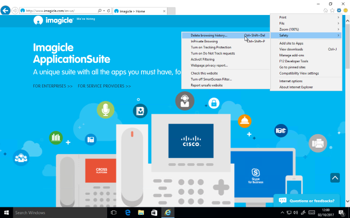Viewport: 350px width, 218px height.
Task: Open FOR SERVICE PROVIDERS link
Action: (104, 86)
